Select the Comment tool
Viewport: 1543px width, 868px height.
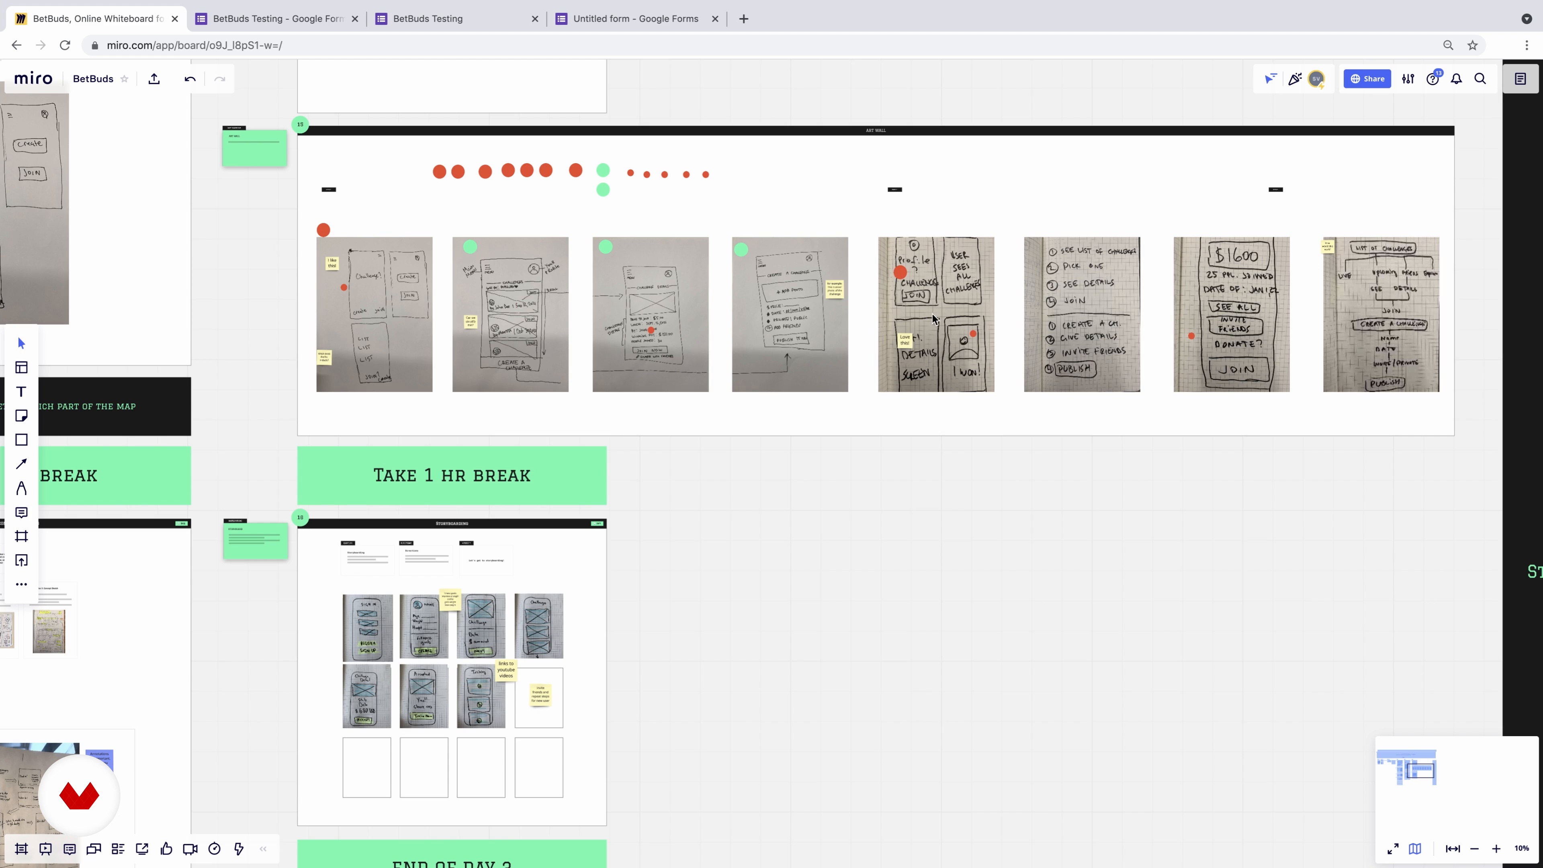pyautogui.click(x=22, y=513)
